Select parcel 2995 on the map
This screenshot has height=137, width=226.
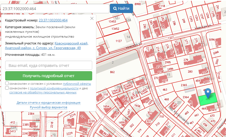pyautogui.click(x=168, y=62)
